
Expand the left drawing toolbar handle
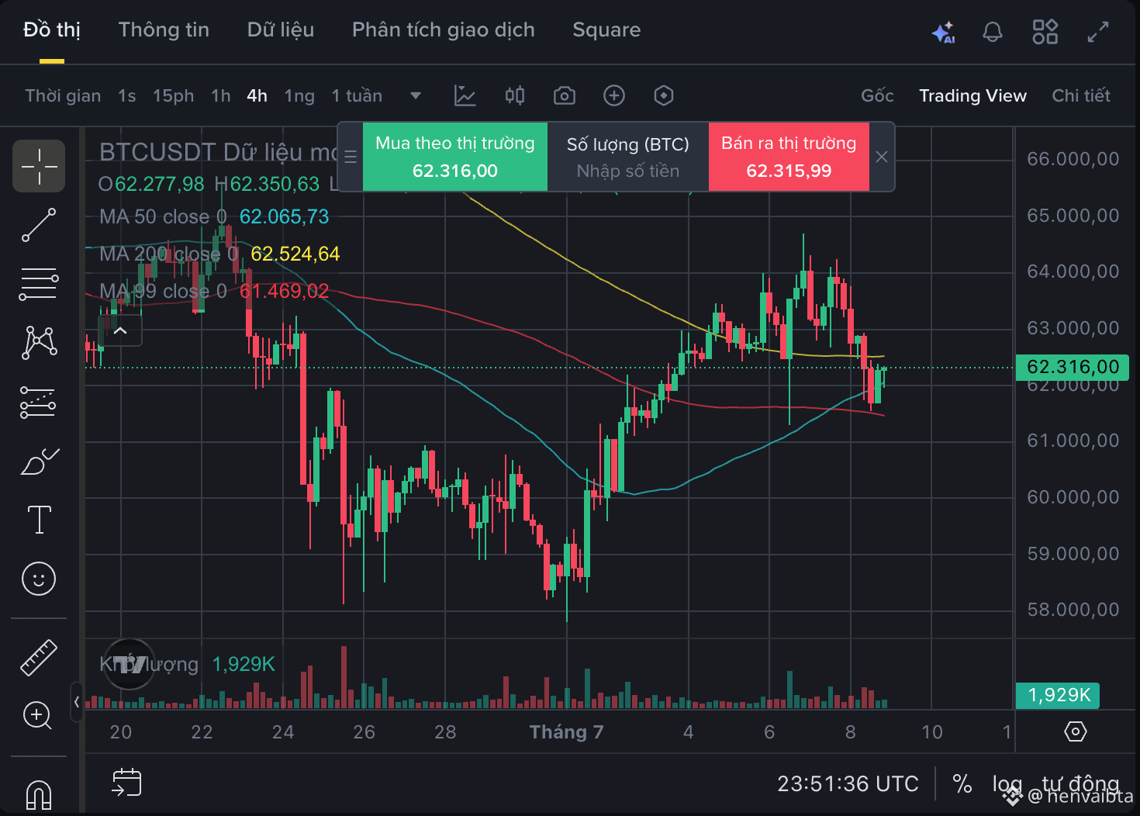coord(76,702)
